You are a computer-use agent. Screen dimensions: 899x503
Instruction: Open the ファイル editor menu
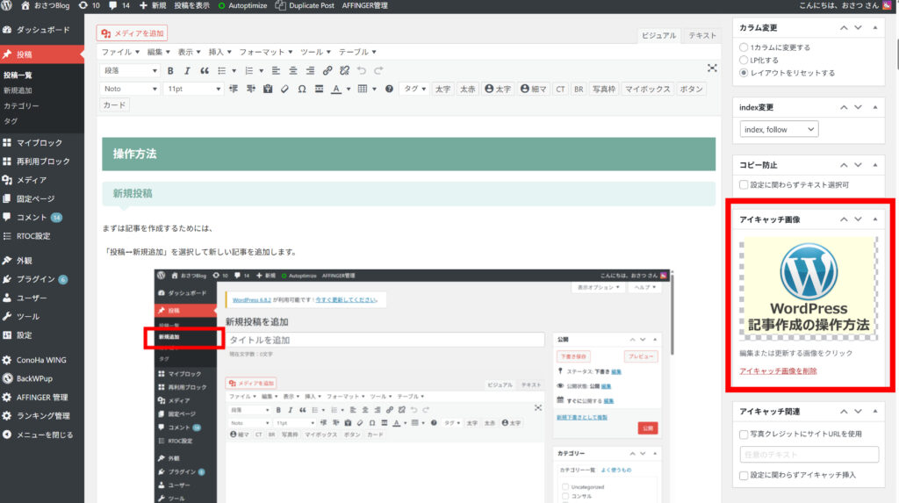tap(120, 52)
